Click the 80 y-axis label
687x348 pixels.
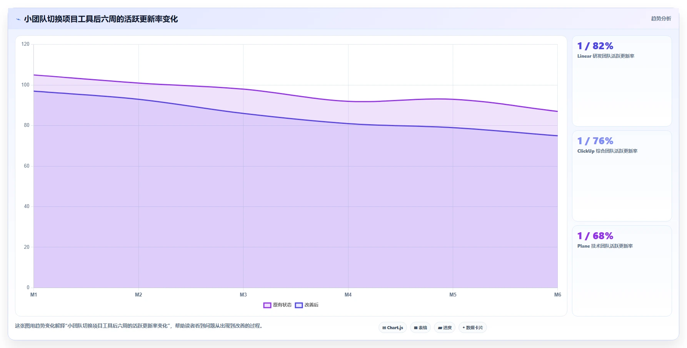coord(27,125)
